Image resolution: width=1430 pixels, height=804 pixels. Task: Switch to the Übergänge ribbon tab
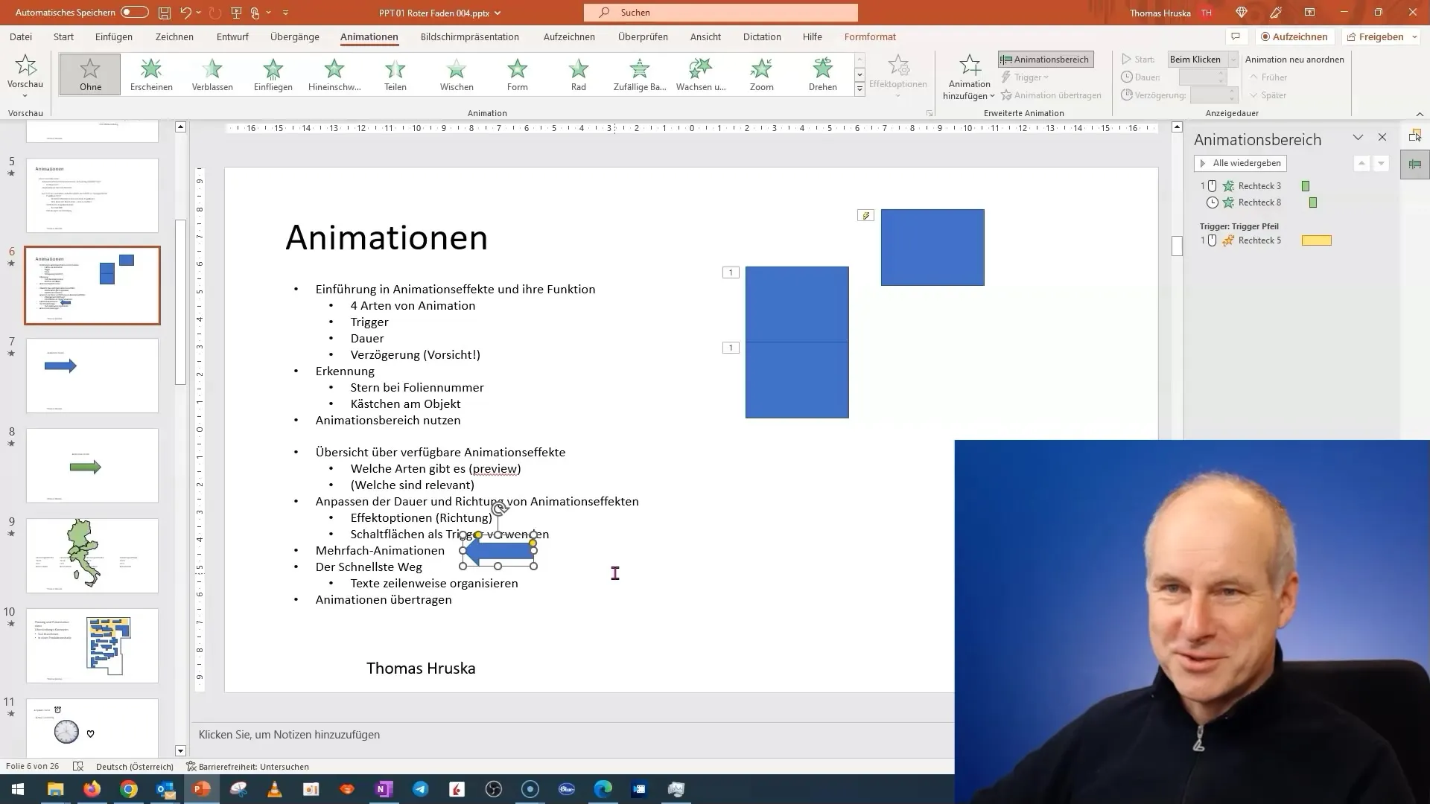[293, 36]
